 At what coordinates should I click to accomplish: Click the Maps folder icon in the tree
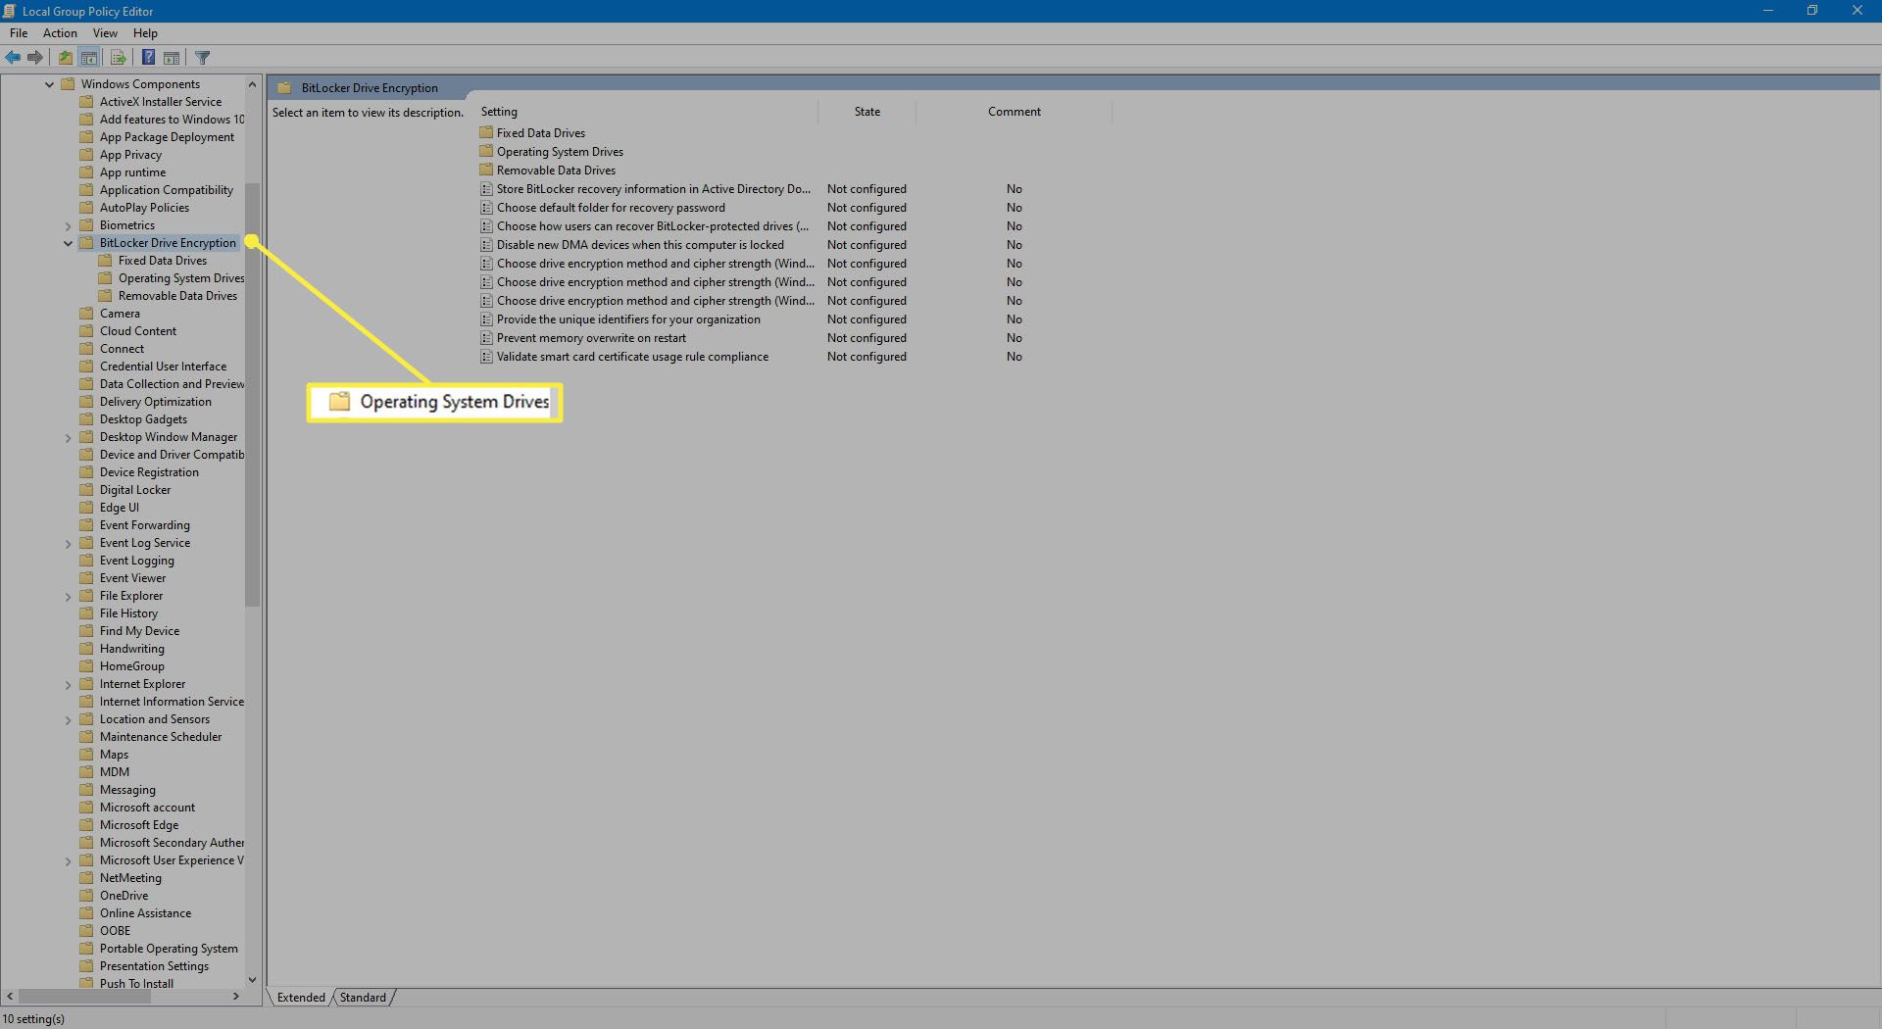pos(86,755)
